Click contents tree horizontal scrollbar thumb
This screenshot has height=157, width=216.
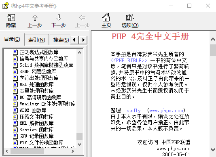click(x=27, y=151)
